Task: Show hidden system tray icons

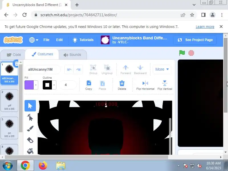Action: click(x=179, y=166)
